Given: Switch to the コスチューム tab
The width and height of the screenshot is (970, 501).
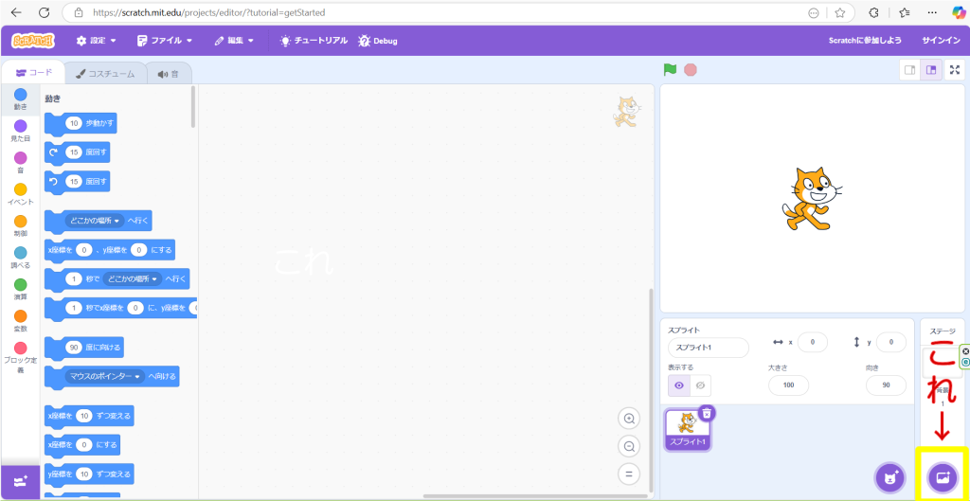Looking at the screenshot, I should [105, 73].
